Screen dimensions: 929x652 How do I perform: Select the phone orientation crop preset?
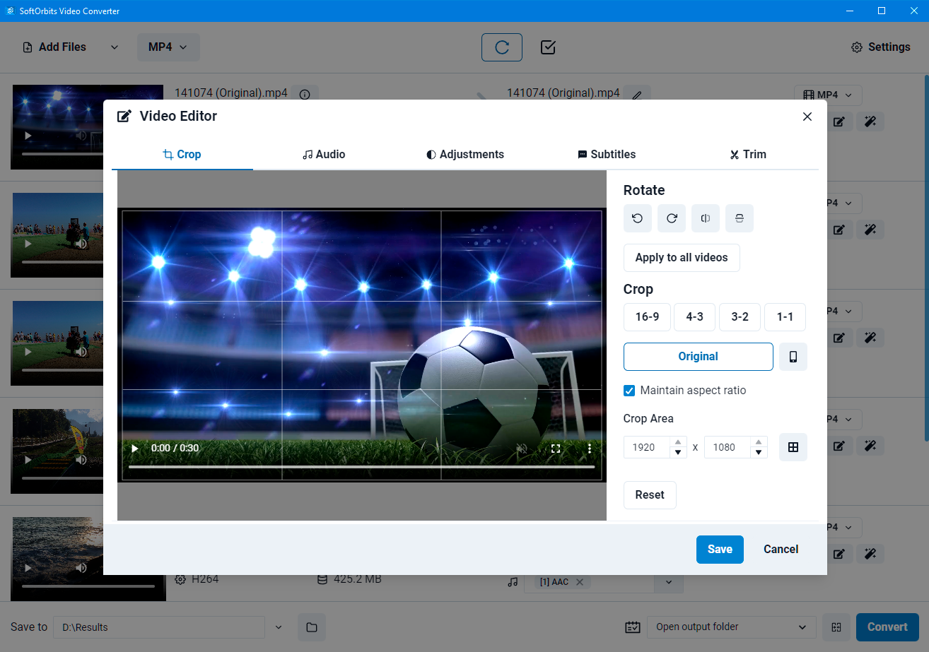[793, 357]
